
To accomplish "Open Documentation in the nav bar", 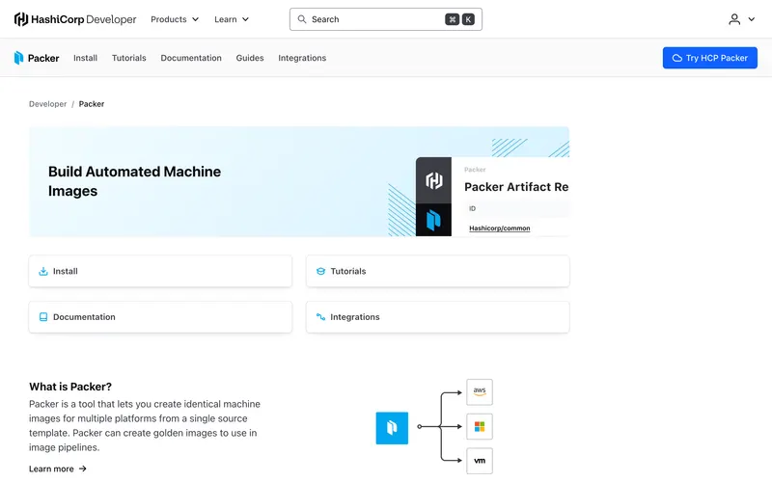I will pos(191,58).
